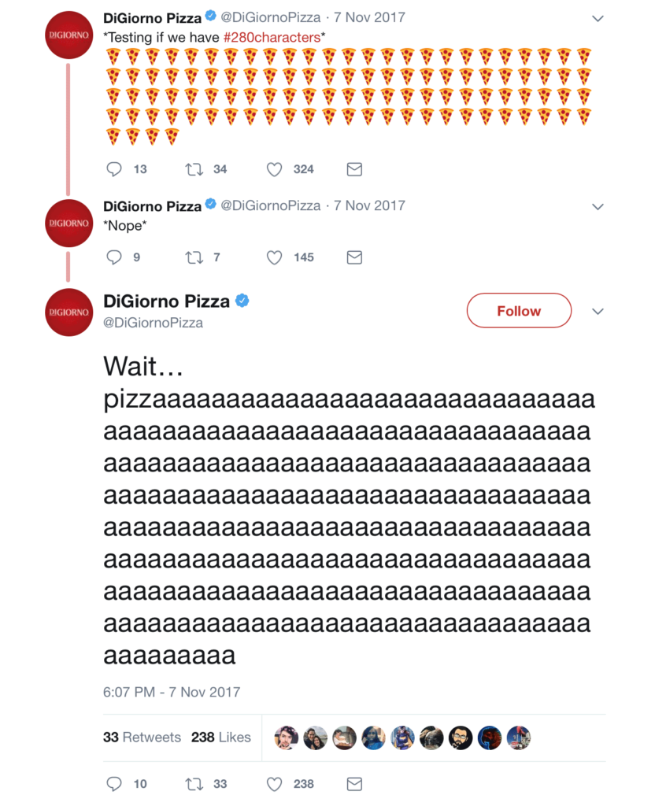This screenshot has height=806, width=655.
Task: Direct message the *Nope* tweet
Action: click(x=354, y=257)
